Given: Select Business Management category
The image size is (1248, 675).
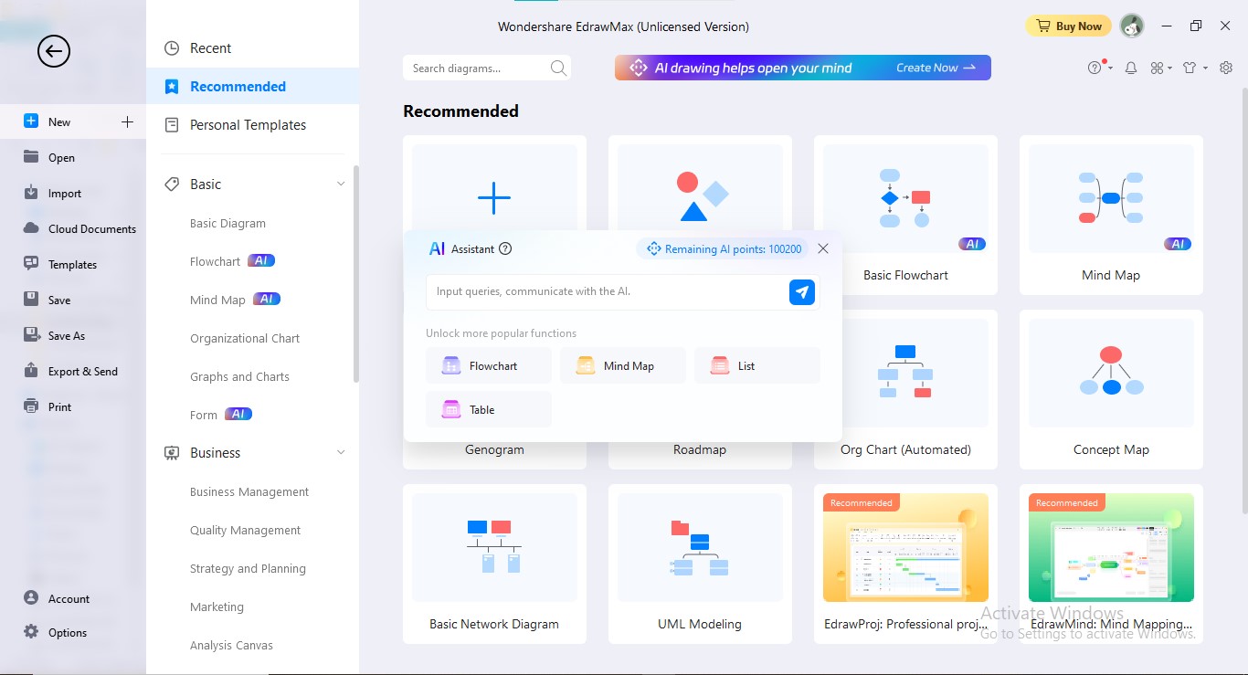Looking at the screenshot, I should (249, 491).
